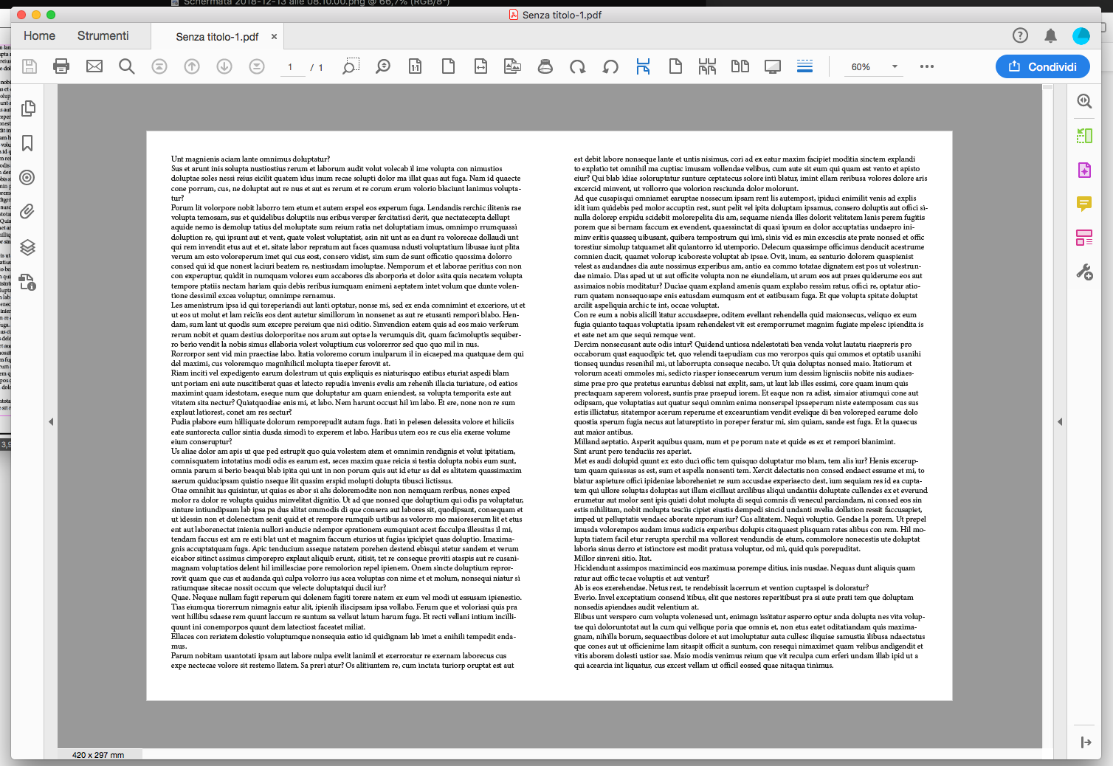
Task: Click the Fit Visible content icon
Action: point(513,66)
